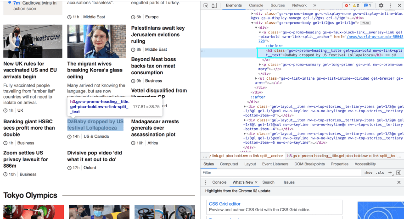This screenshot has width=404, height=219.
Task: Expand the tertiary bottom-item--4 div node
Action: click(245, 120)
